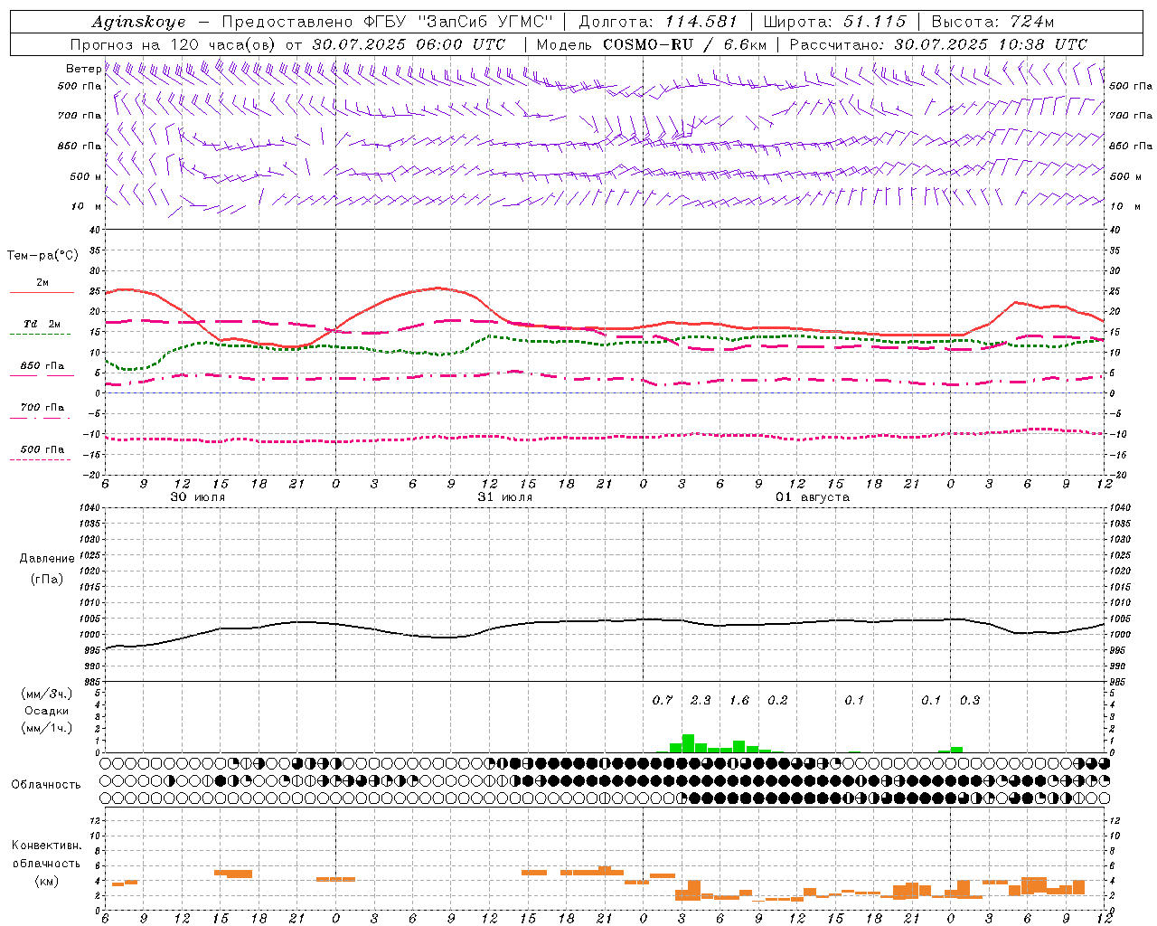Select the "(км)" convective cloud unit label
The width and height of the screenshot is (1157, 926).
46,881
